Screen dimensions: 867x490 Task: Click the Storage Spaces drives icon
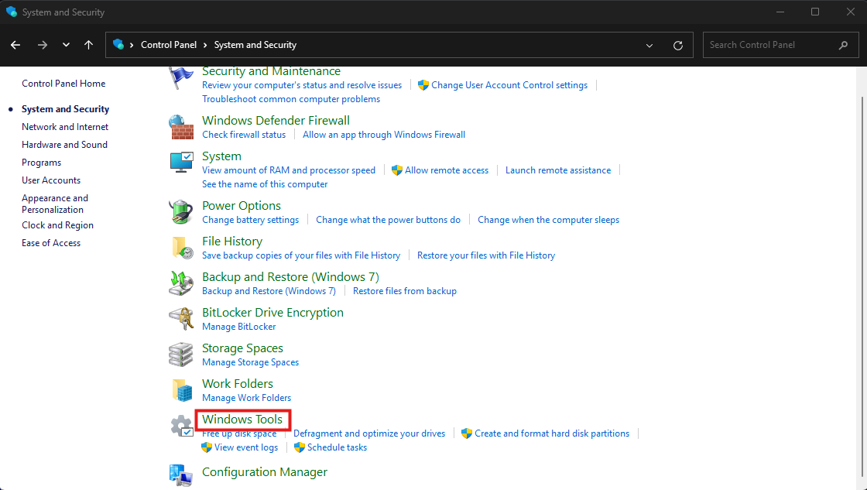click(181, 354)
